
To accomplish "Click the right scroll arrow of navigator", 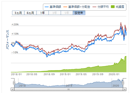I will pyautogui.click(x=125, y=89).
